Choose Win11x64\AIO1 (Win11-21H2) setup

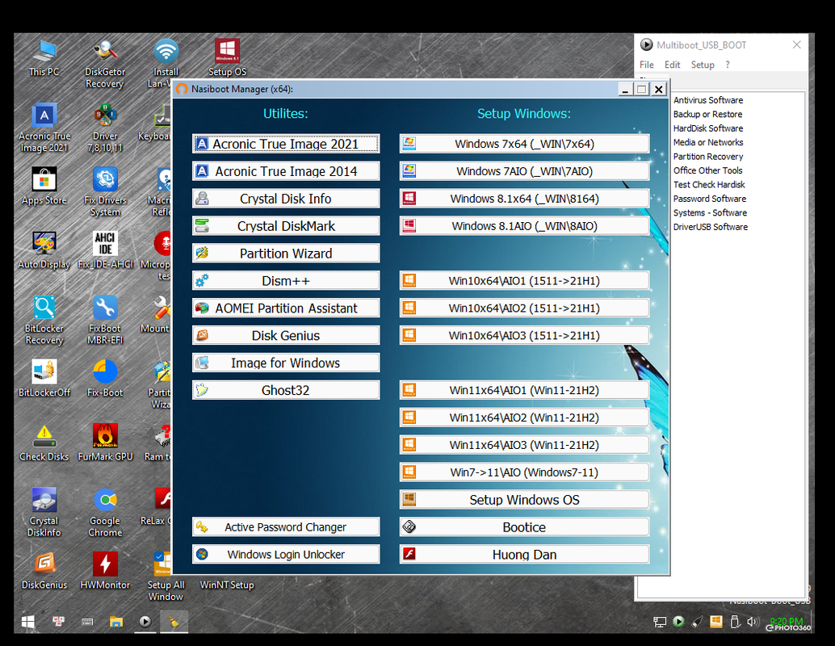[525, 390]
